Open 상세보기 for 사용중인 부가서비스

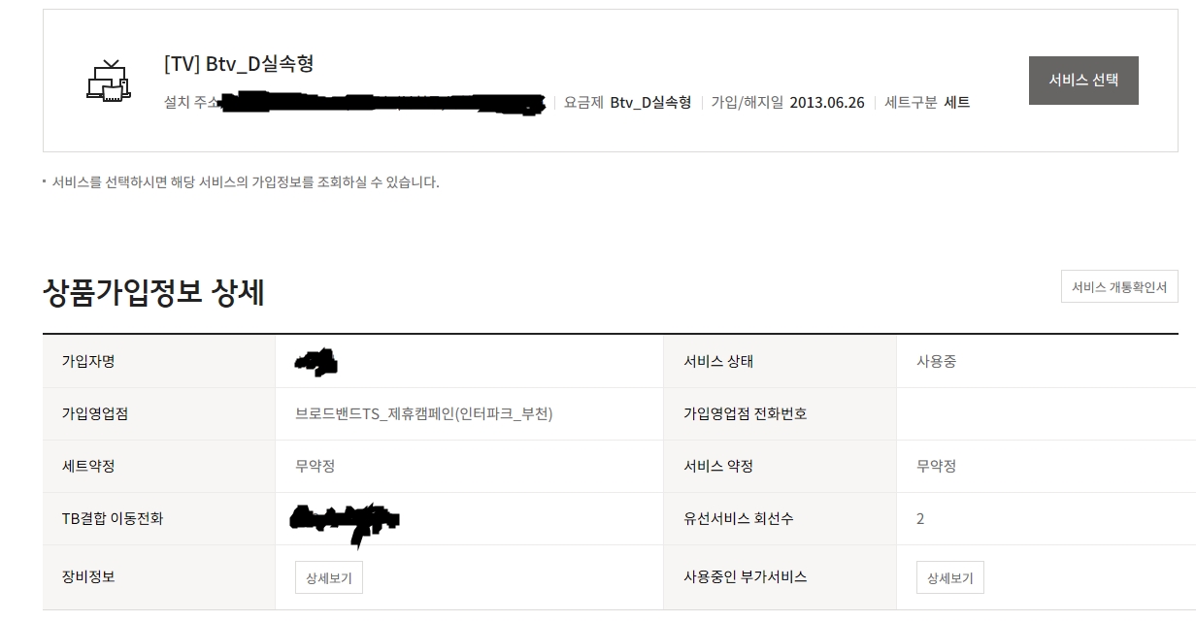click(949, 578)
